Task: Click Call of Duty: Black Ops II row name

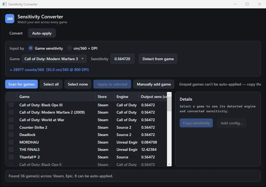Action: [x=40, y=165]
